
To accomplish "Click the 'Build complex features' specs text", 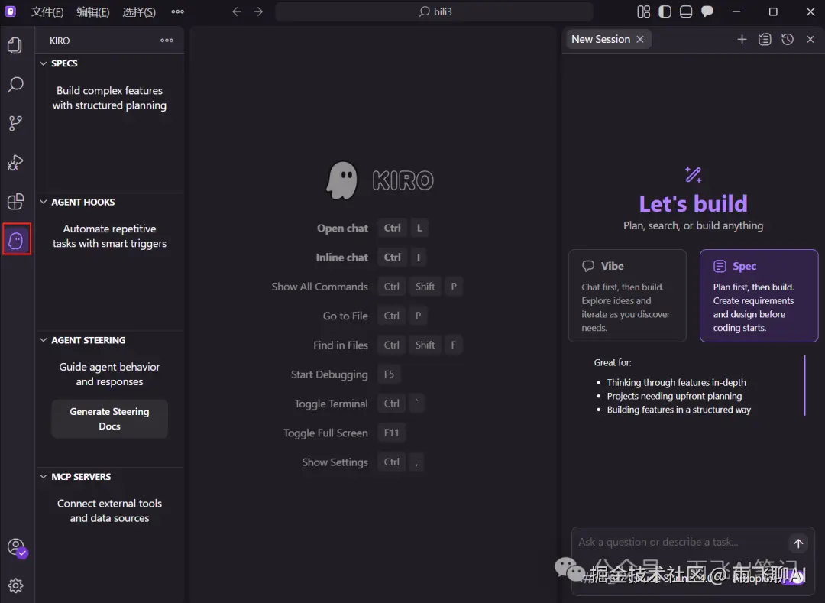I will (109, 98).
